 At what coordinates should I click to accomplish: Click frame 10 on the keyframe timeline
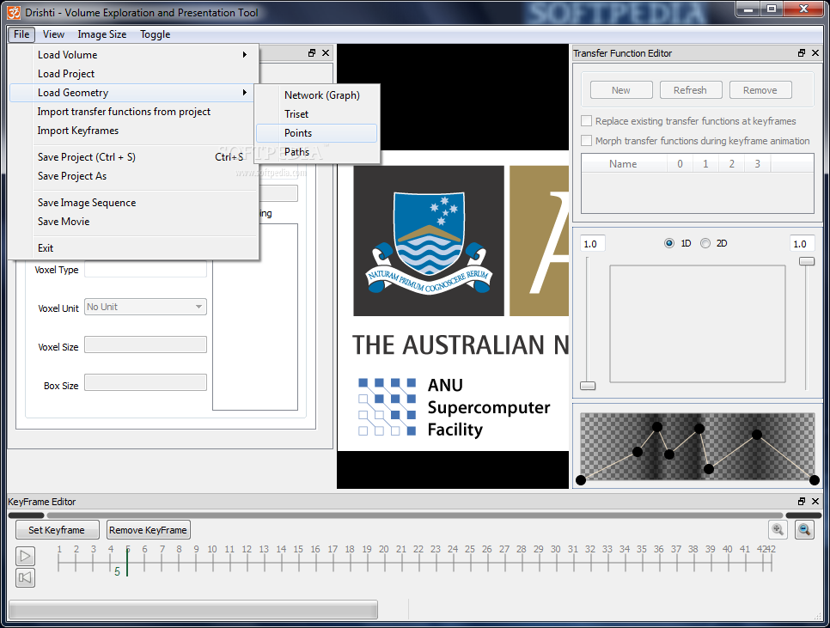[x=212, y=549]
